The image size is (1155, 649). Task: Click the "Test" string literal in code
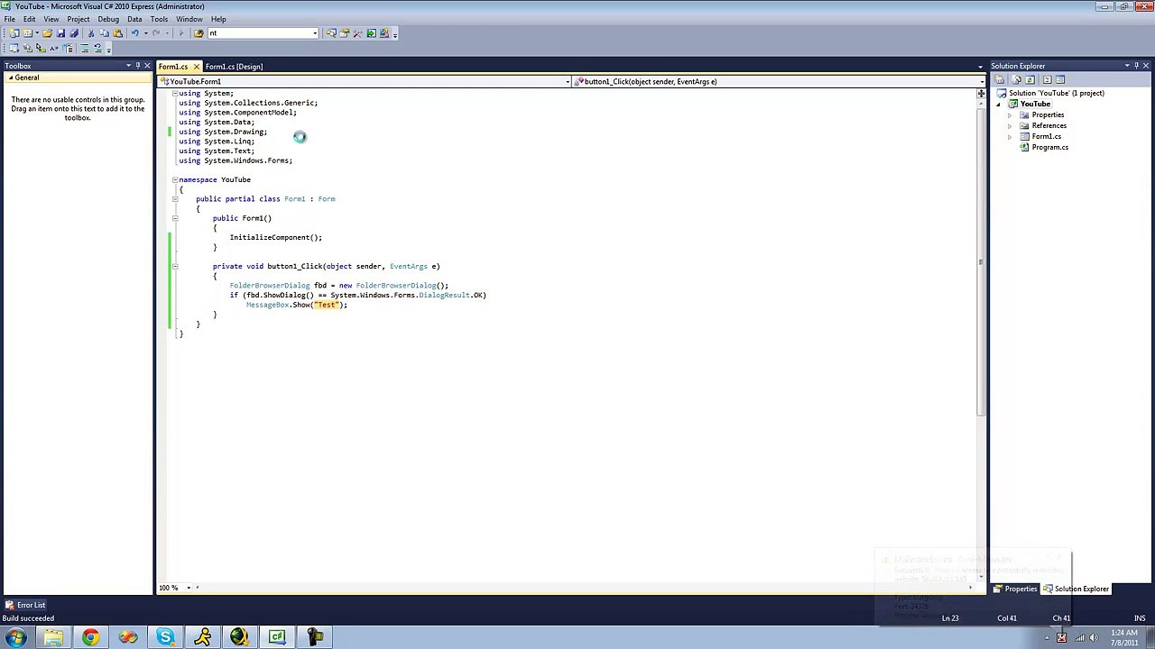(326, 305)
